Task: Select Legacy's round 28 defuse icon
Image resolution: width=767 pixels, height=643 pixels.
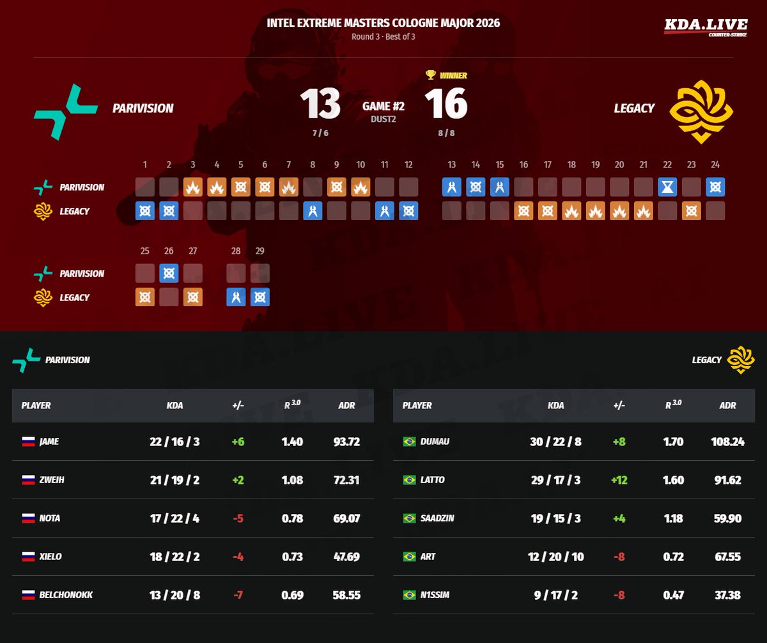Action: pos(236,297)
